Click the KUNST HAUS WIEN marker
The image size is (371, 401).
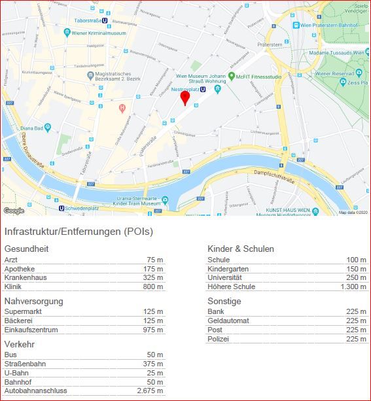pyautogui.click(x=315, y=211)
